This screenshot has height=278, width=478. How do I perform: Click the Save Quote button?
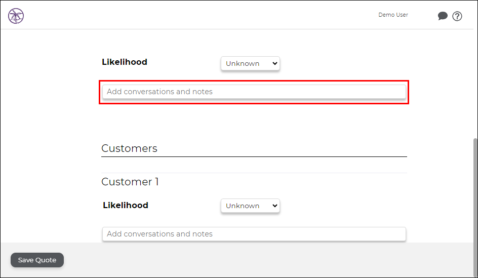[37, 260]
